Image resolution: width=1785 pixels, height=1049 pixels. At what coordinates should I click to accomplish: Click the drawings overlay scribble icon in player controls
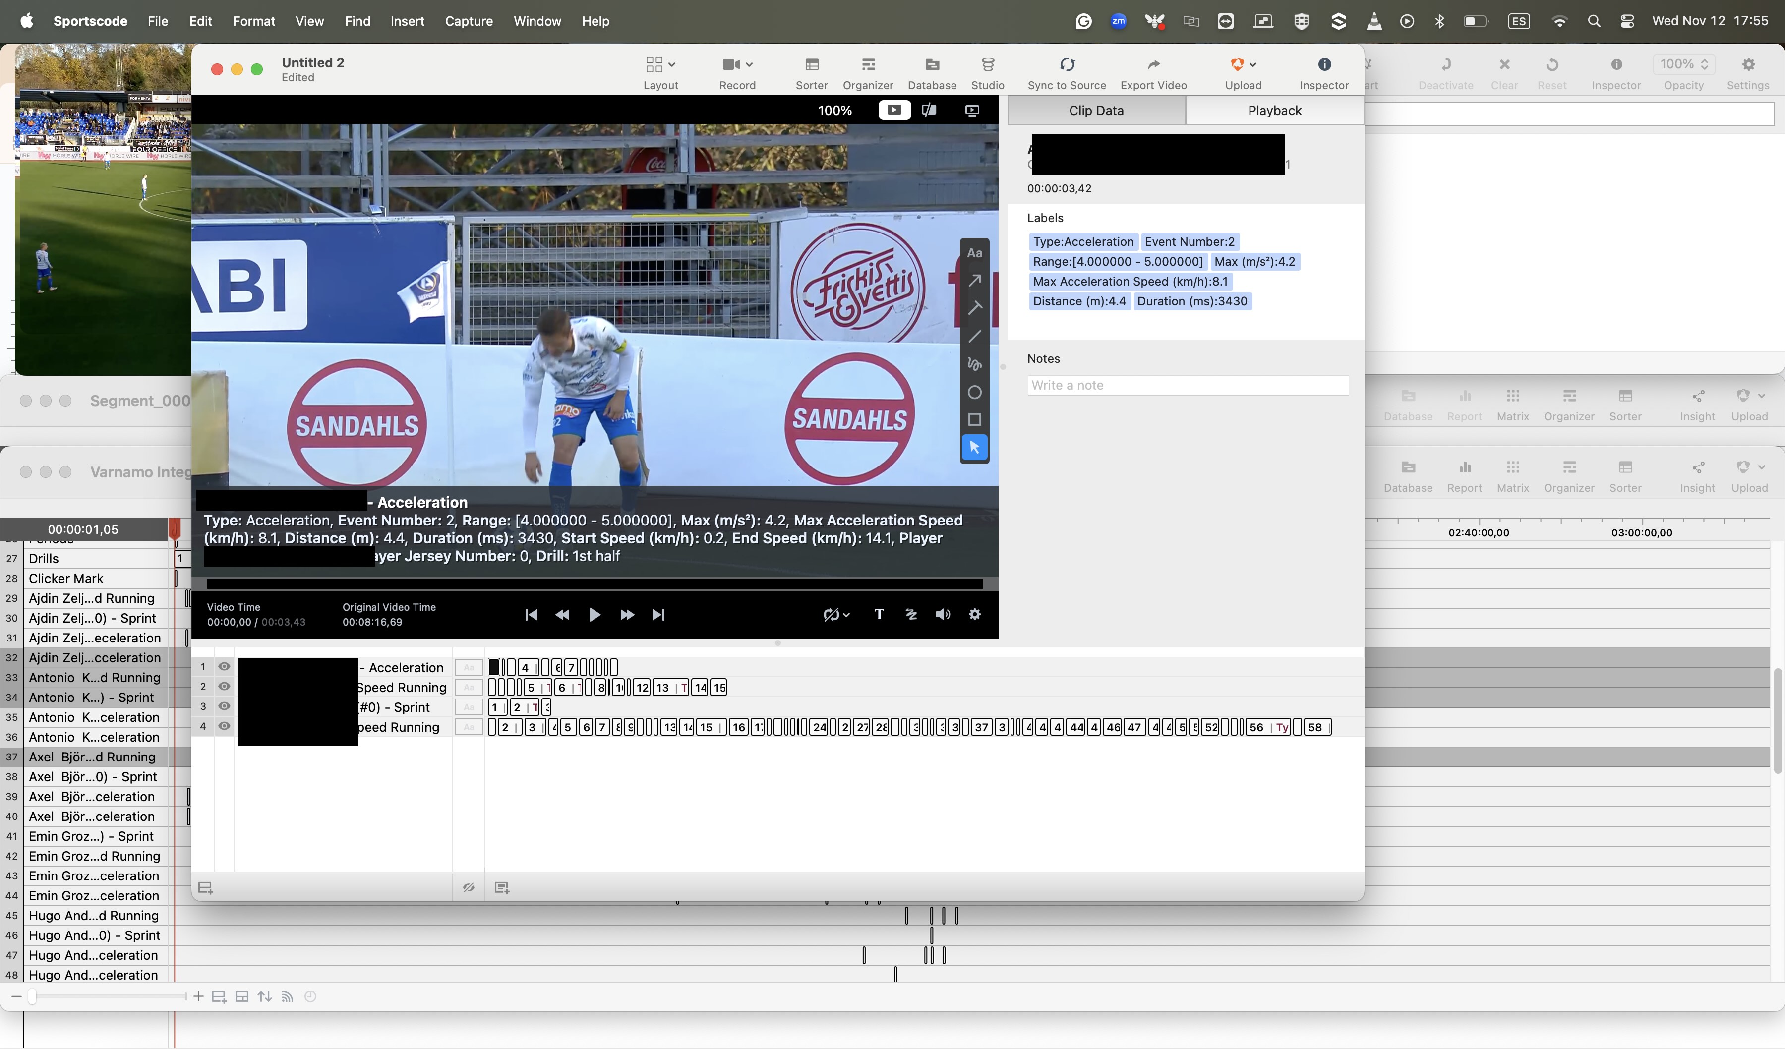911,614
